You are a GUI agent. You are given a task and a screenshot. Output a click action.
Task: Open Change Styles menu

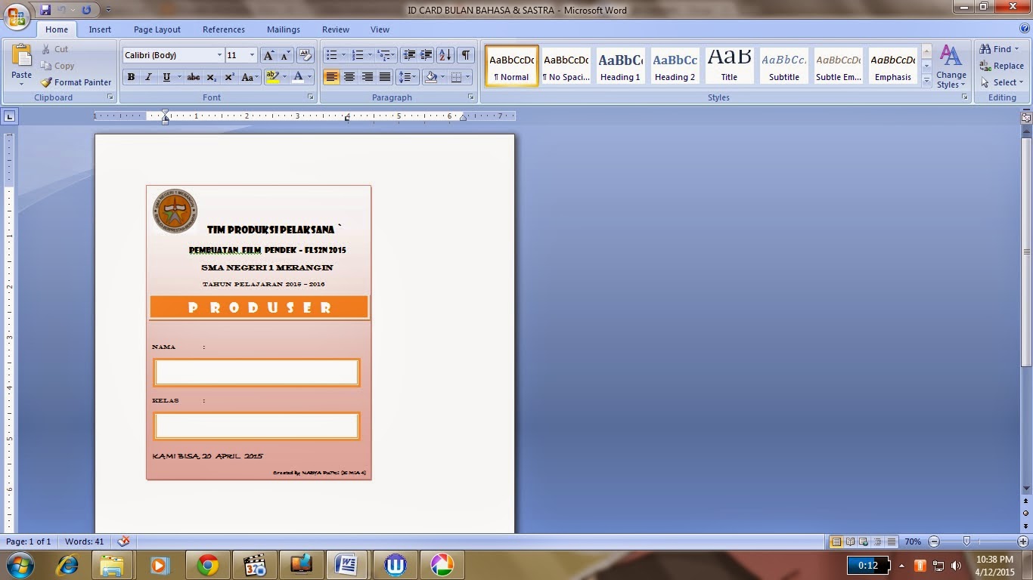(x=951, y=67)
